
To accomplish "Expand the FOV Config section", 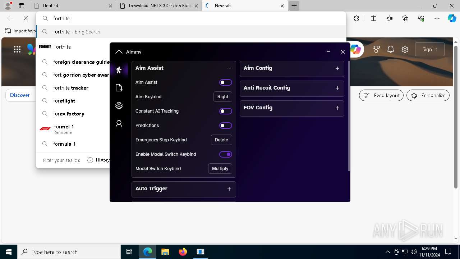I will point(337,108).
